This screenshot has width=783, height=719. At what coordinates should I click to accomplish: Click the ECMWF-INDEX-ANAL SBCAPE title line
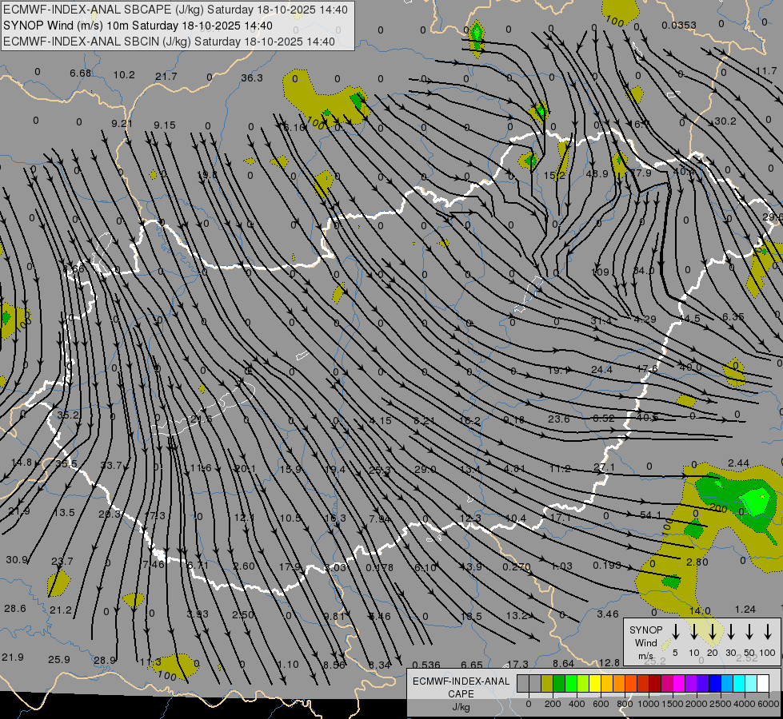pyautogui.click(x=175, y=10)
